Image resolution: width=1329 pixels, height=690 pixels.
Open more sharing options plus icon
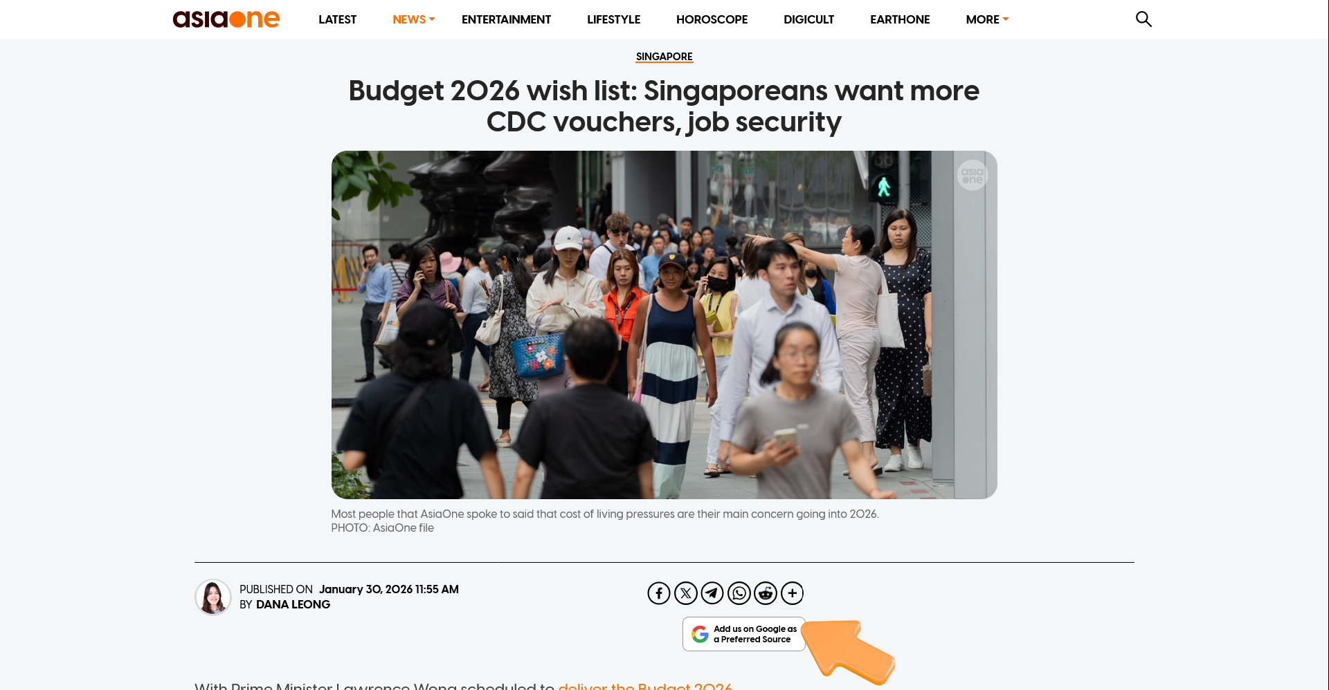(x=793, y=593)
